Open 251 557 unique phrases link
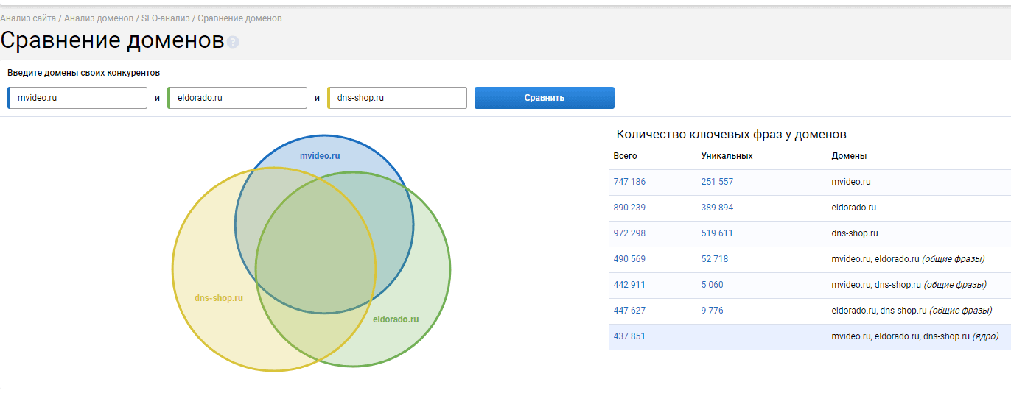The image size is (1011, 393). pos(717,182)
